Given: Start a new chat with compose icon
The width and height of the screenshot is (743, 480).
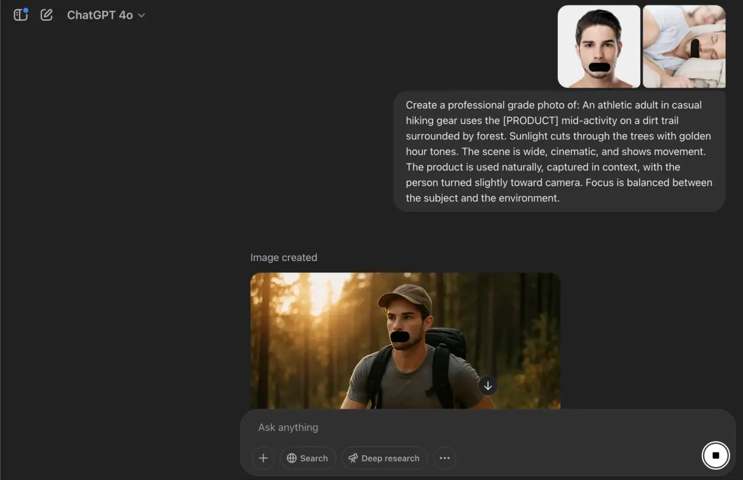Looking at the screenshot, I should [46, 15].
